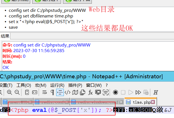
Task: Open the 运行(R) menu
Action: [x=57, y=85]
